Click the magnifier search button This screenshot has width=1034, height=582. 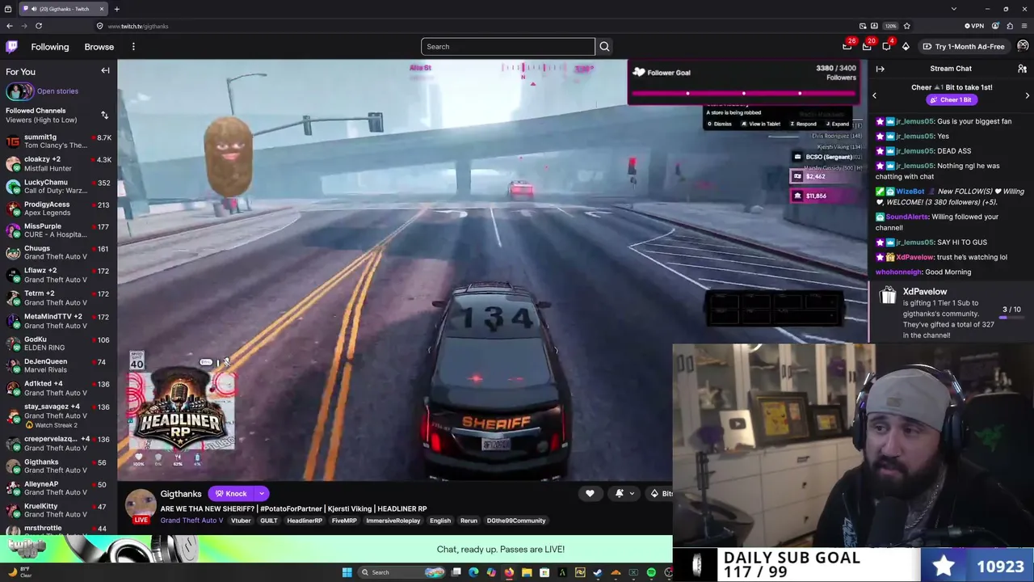pos(604,47)
